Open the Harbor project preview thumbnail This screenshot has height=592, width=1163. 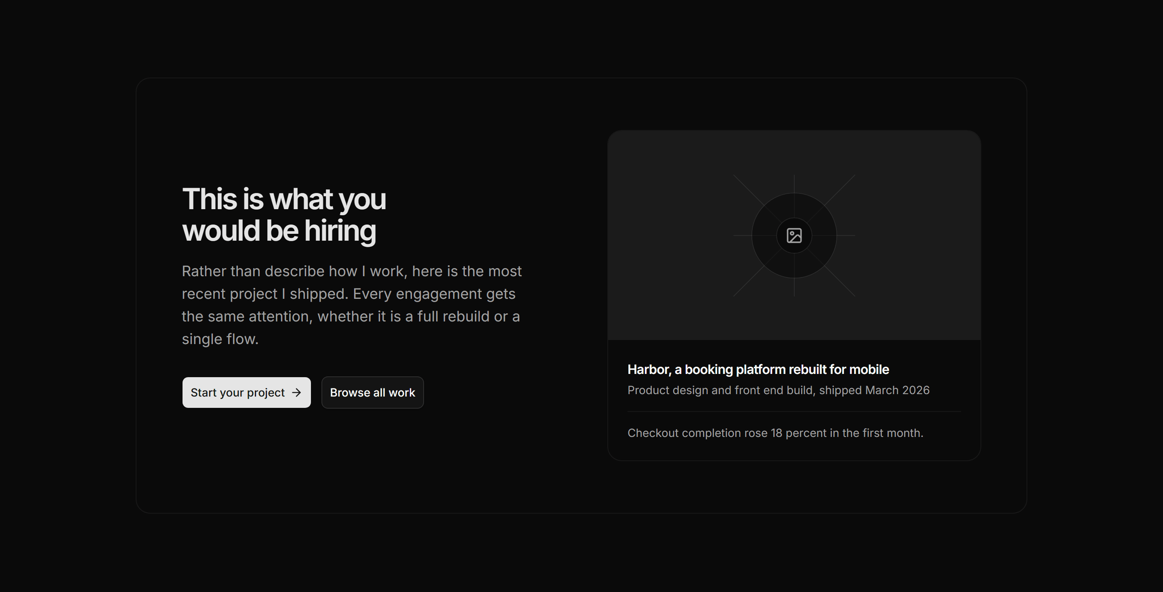(794, 235)
